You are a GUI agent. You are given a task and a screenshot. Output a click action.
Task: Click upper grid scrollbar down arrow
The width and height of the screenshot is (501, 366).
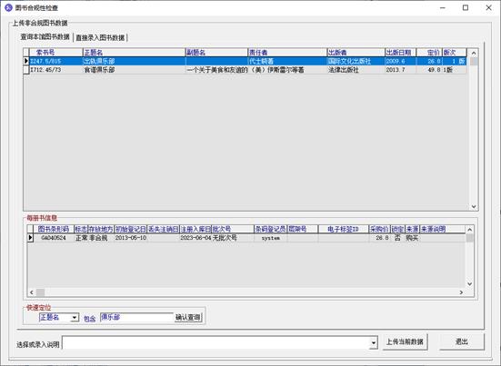click(474, 206)
